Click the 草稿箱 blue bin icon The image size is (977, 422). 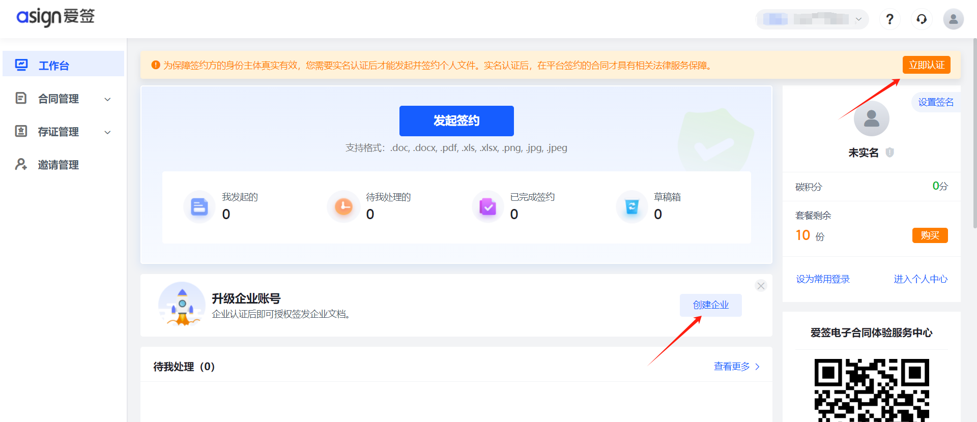coord(631,206)
